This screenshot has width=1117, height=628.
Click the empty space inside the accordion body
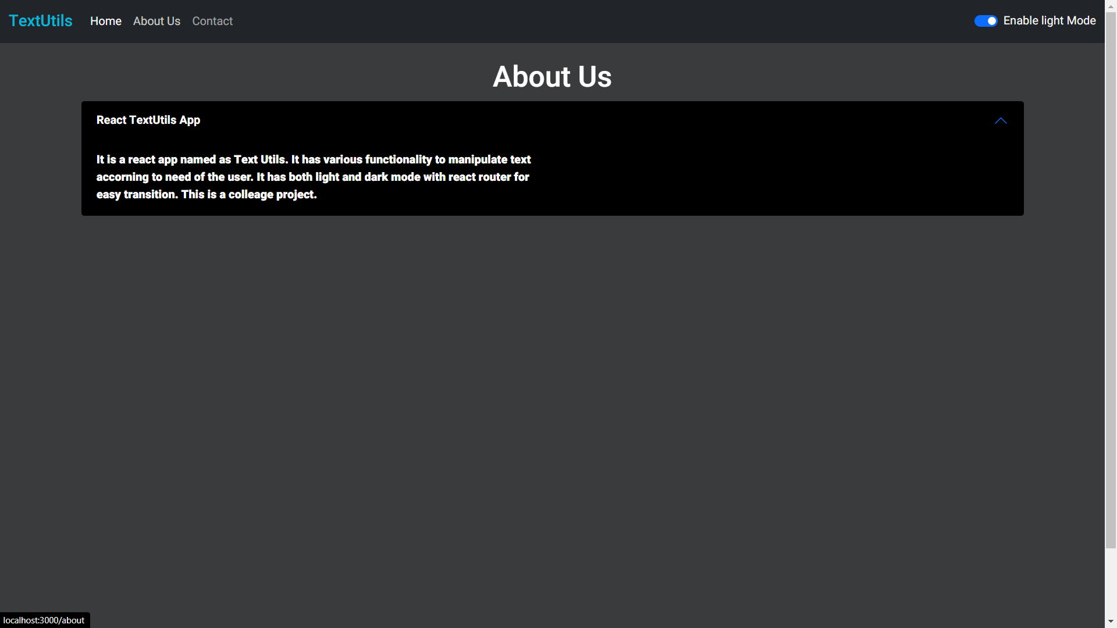point(756,177)
